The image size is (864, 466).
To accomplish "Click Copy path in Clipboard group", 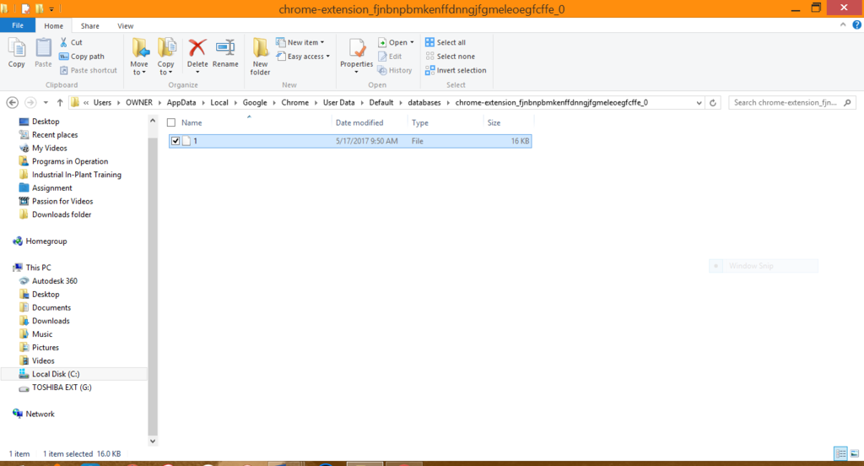I will coord(82,57).
